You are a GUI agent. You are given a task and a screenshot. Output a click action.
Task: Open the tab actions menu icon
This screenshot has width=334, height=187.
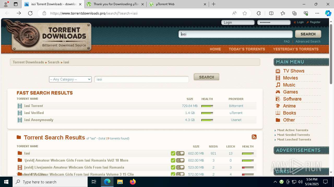coord(16,4)
